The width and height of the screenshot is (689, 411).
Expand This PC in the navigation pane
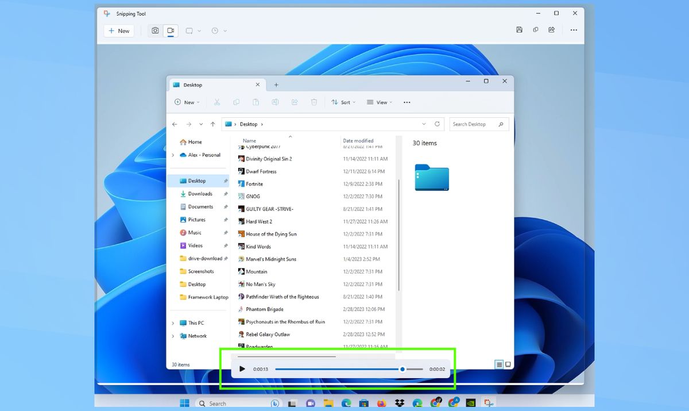click(x=172, y=322)
